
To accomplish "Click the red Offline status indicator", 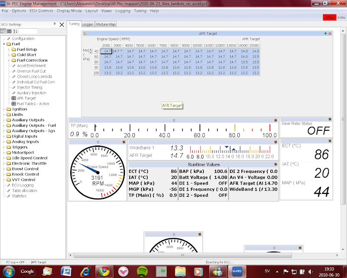I will tap(329, 17).
